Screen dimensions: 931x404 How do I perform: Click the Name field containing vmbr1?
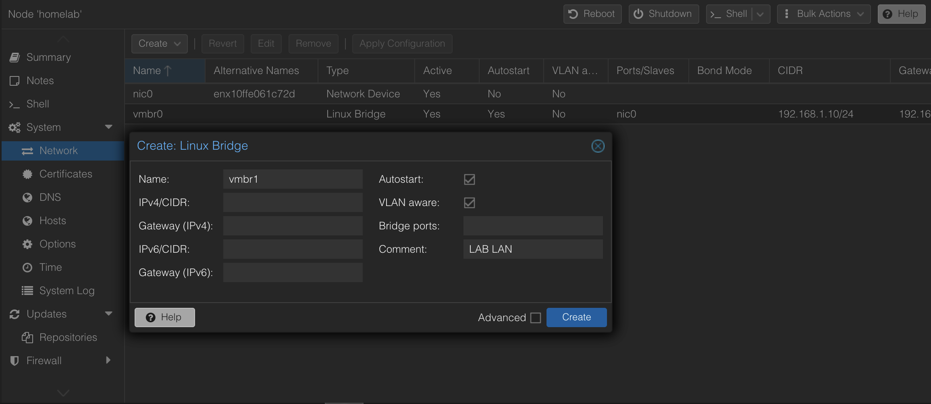(x=293, y=179)
